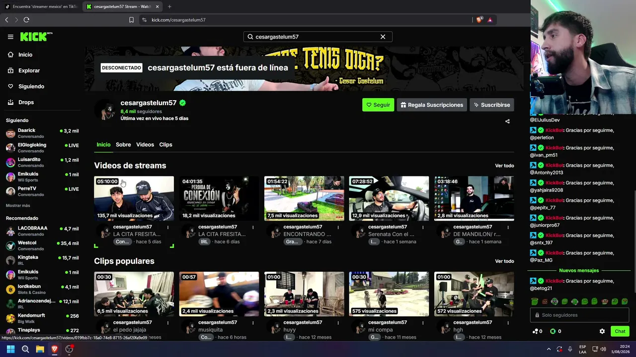
Task: Go to Inicio in the sidebar
Action: coord(25,55)
